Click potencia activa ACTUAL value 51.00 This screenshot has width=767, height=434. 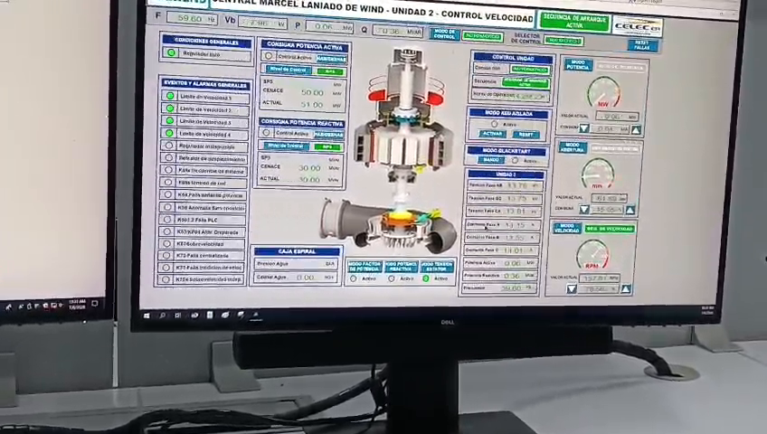click(312, 105)
